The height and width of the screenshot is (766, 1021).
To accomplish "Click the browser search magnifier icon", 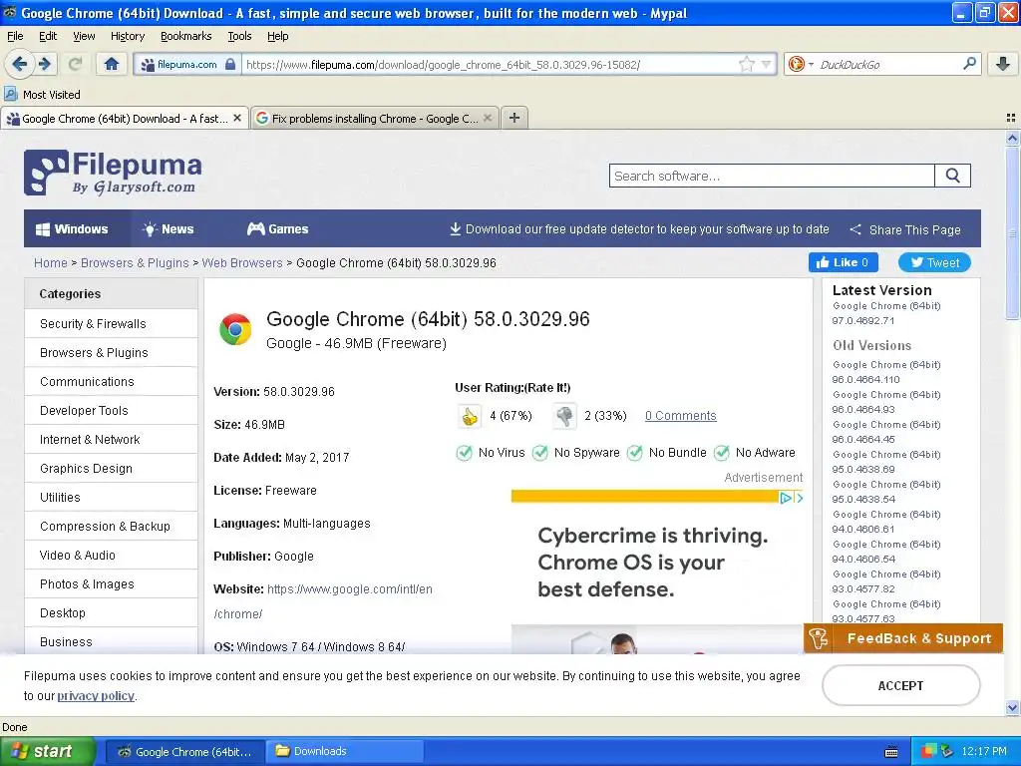I will (969, 63).
